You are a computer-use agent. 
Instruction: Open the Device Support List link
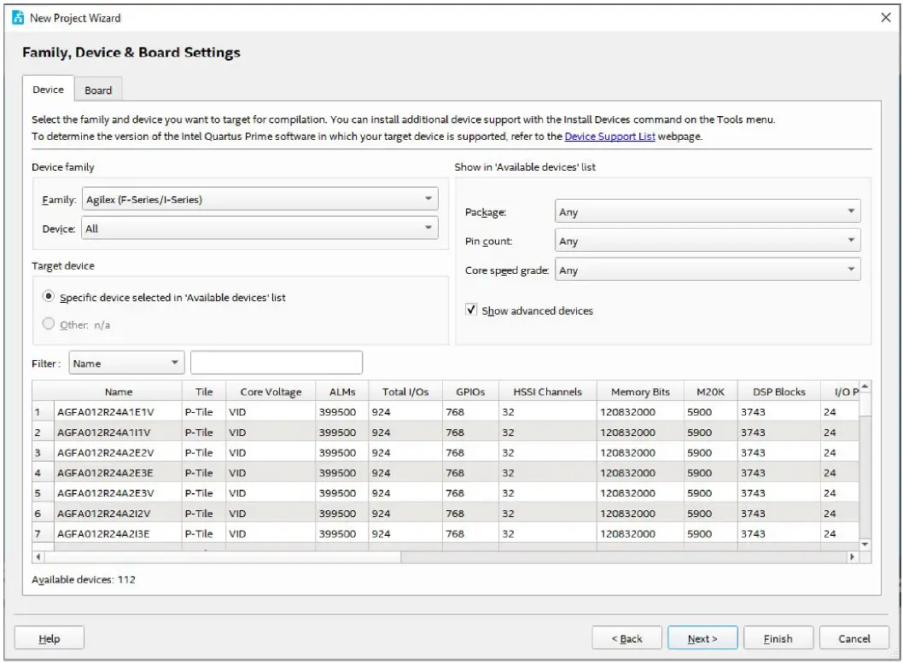tap(609, 137)
